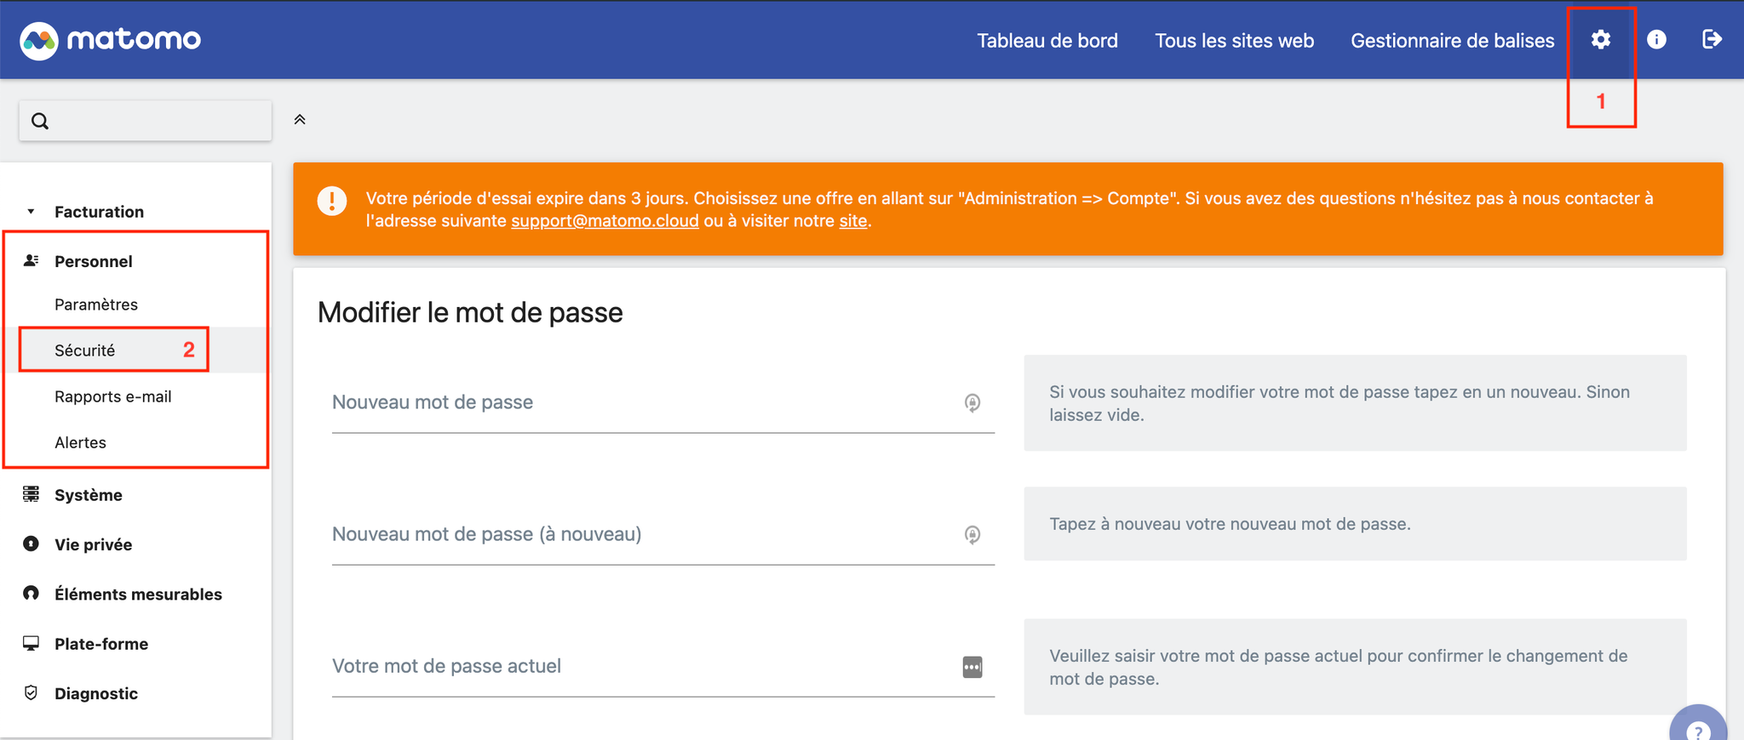Image resolution: width=1744 pixels, height=740 pixels.
Task: Open the support@matomo.cloud email link
Action: tap(605, 221)
